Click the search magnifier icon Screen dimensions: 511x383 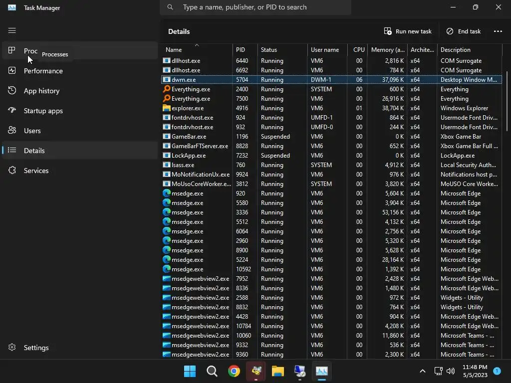[170, 7]
